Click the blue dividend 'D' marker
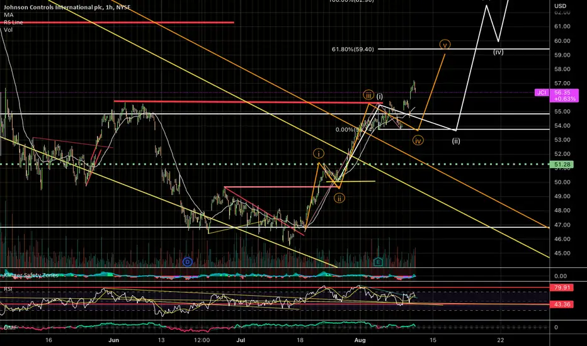 (188, 262)
